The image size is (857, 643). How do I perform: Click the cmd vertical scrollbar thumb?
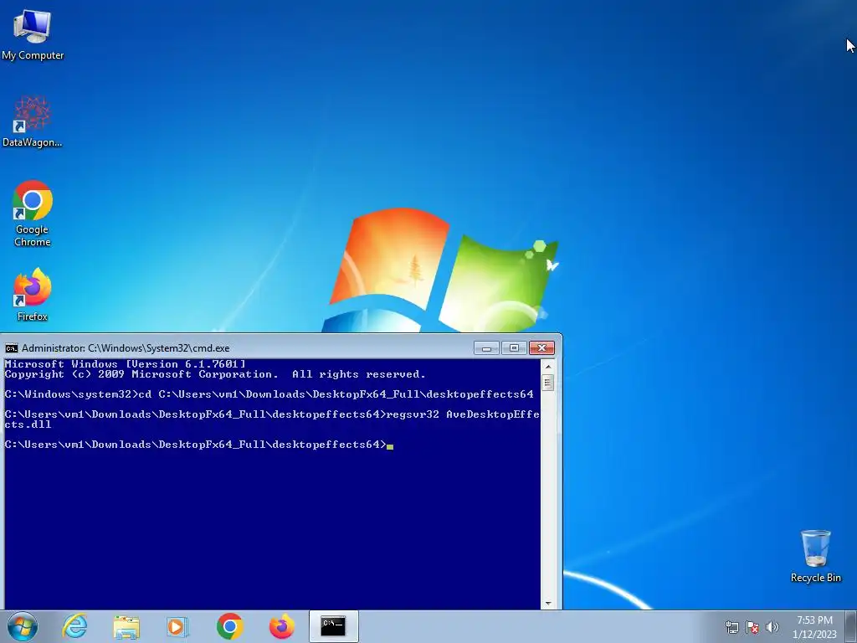548,382
